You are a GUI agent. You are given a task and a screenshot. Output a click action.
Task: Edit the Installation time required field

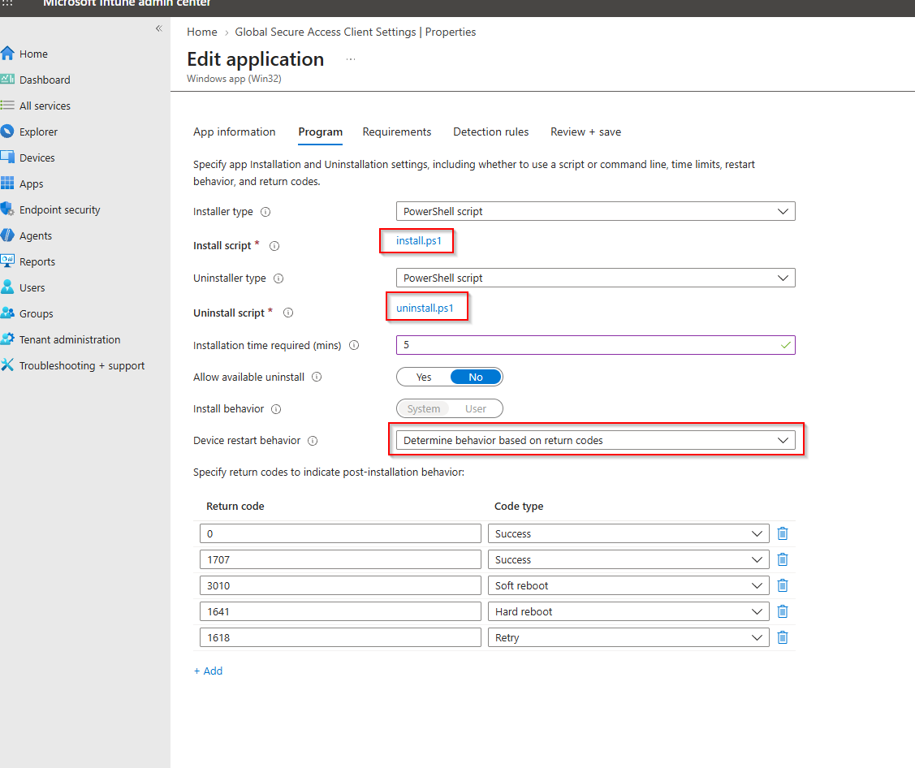(x=595, y=345)
